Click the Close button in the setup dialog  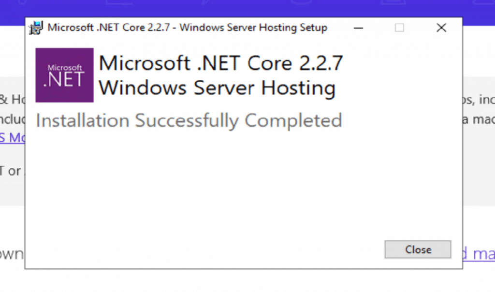coord(418,249)
